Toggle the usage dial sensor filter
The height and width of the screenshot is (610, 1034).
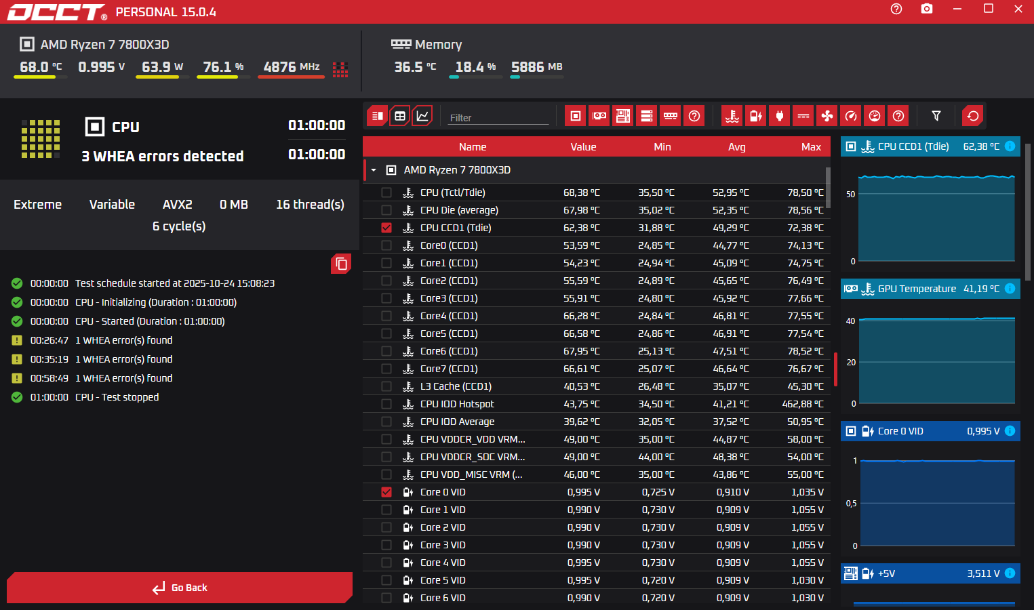pos(875,116)
